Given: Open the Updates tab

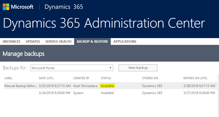Looking at the screenshot, I should point(33,41).
